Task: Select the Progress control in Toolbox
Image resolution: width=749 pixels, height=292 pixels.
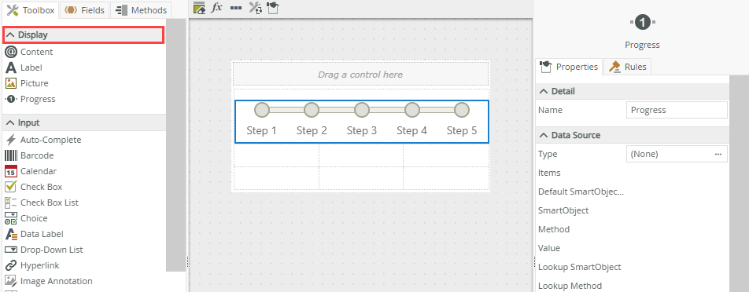Action: pos(30,99)
